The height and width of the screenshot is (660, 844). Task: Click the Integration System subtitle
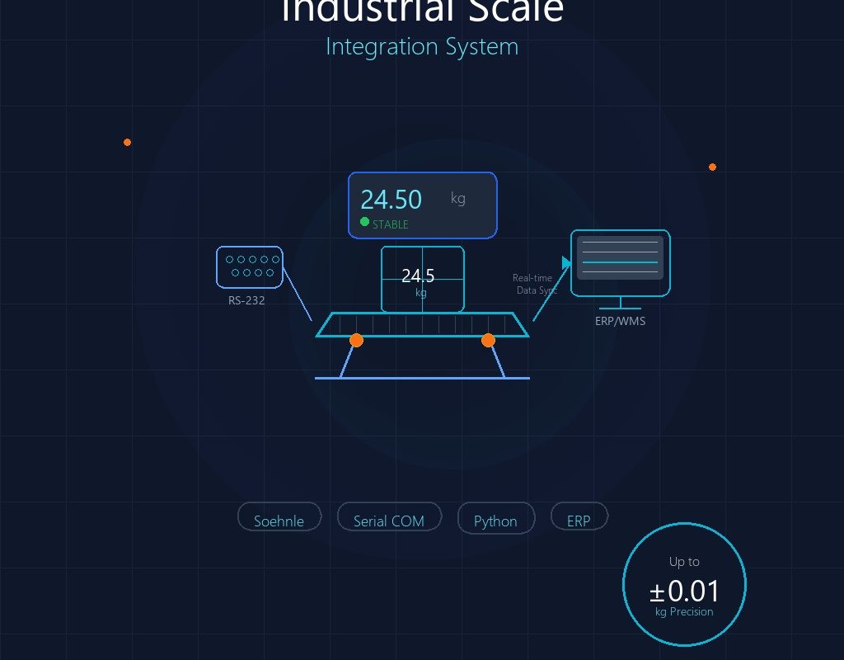[422, 46]
